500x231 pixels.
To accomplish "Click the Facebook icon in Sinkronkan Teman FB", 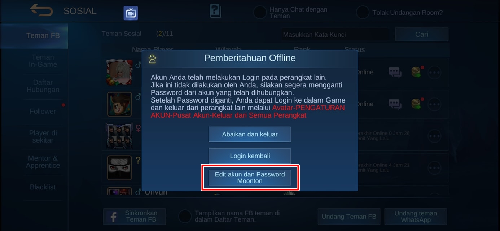I will 113,217.
